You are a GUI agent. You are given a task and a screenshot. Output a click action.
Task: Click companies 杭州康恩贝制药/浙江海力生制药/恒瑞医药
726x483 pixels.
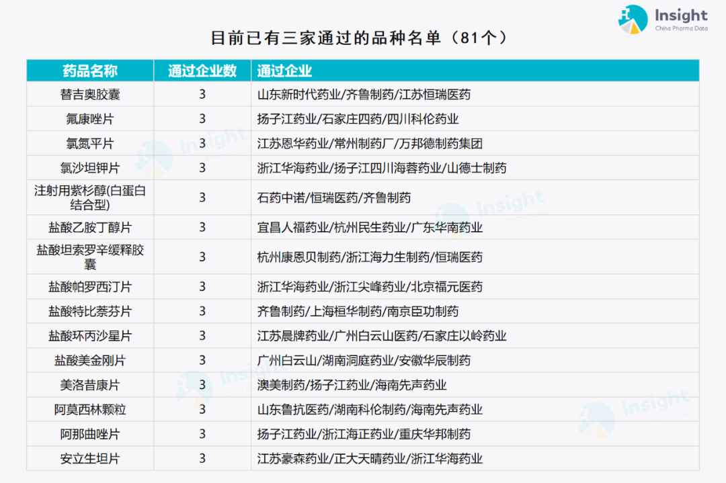pyautogui.click(x=370, y=257)
